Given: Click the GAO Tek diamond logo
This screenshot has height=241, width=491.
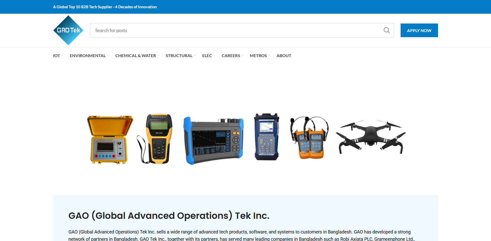Looking at the screenshot, I should click(x=68, y=30).
